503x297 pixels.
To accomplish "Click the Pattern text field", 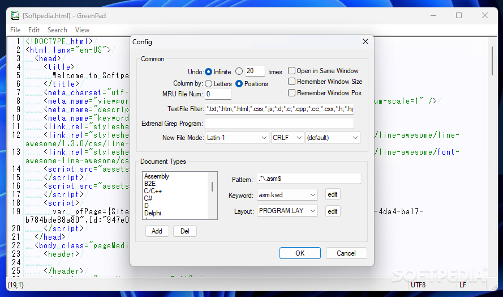I will [309, 179].
